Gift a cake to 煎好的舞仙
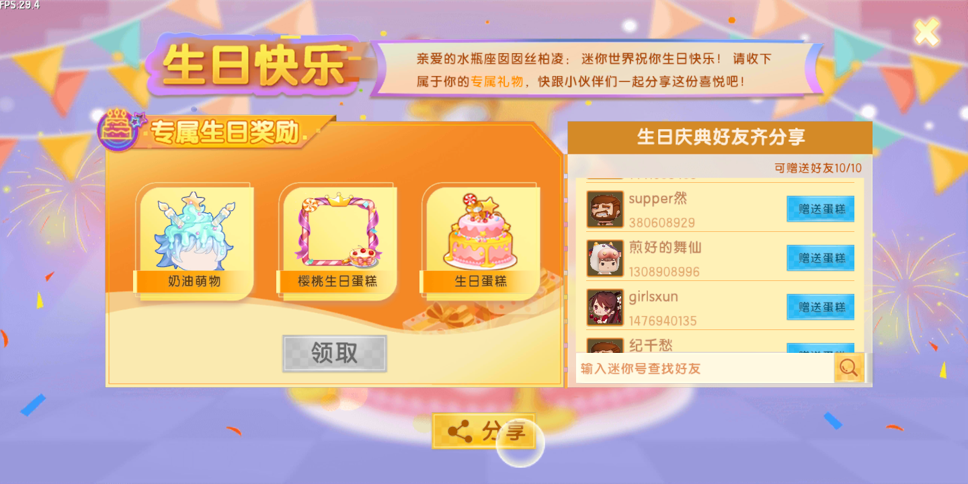968x484 pixels. coord(820,258)
